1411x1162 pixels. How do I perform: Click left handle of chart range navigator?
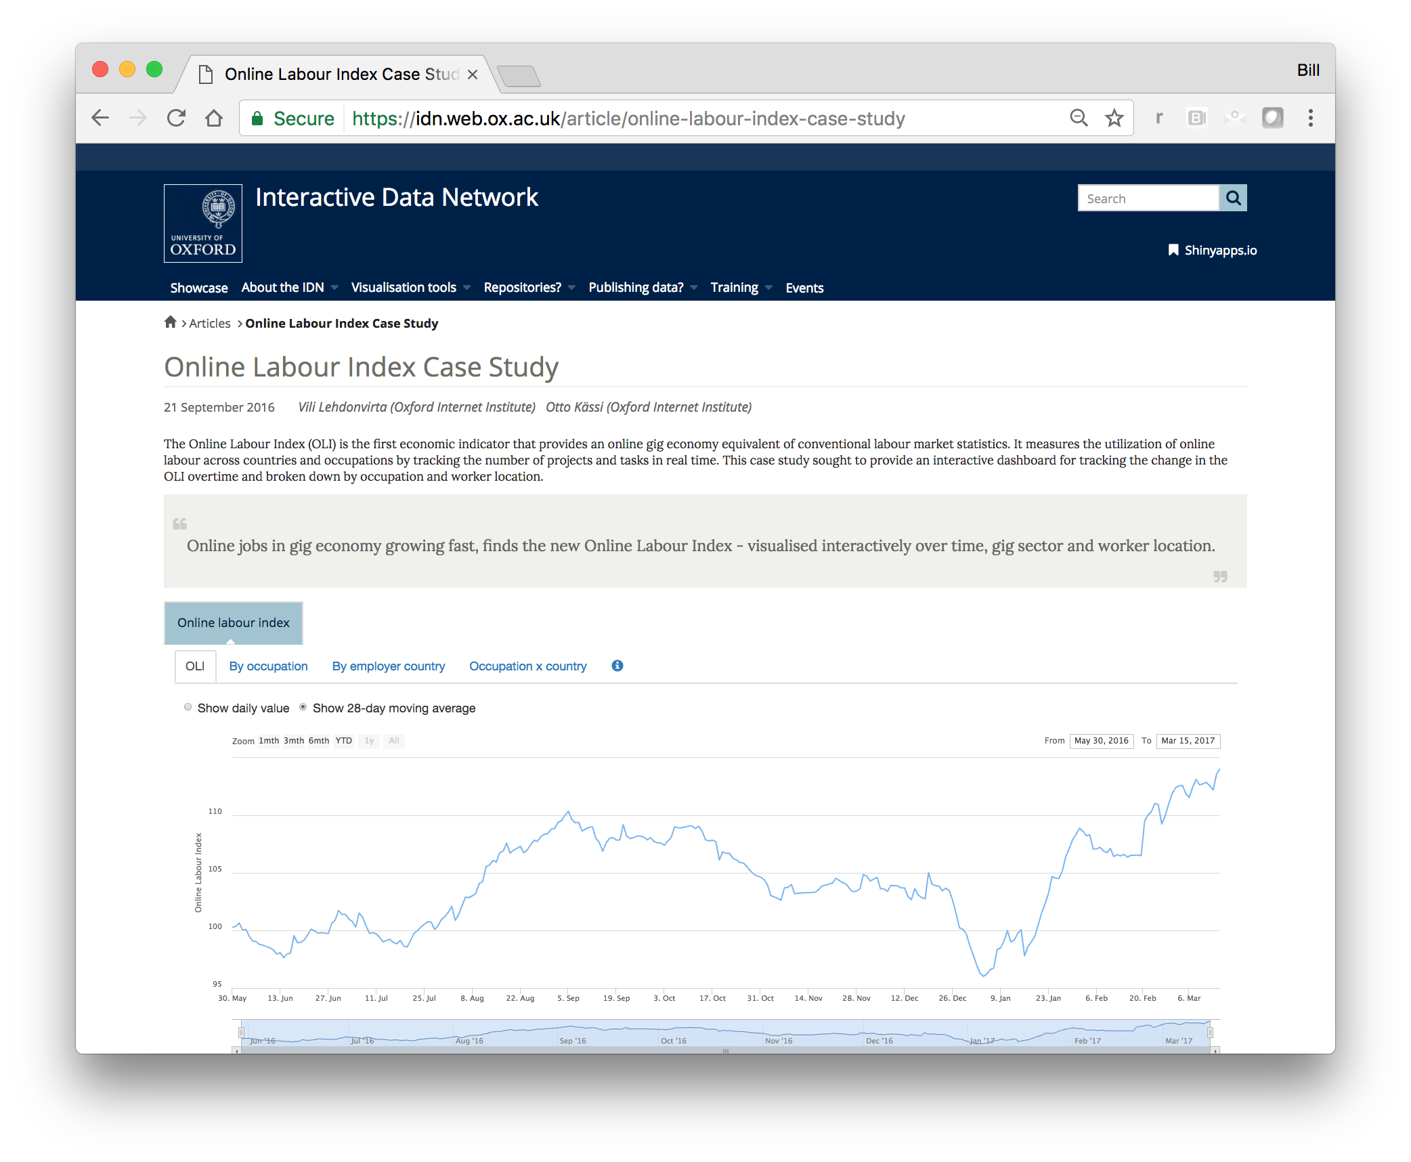click(x=241, y=1033)
